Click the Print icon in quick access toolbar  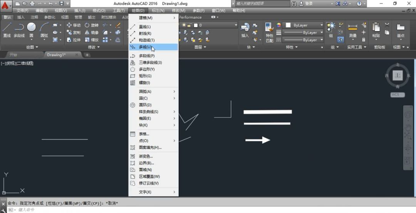click(32, 4)
